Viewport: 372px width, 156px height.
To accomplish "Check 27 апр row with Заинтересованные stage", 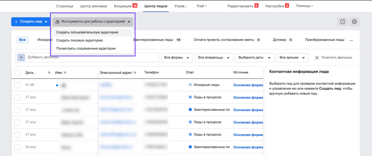I will [x=18, y=110].
